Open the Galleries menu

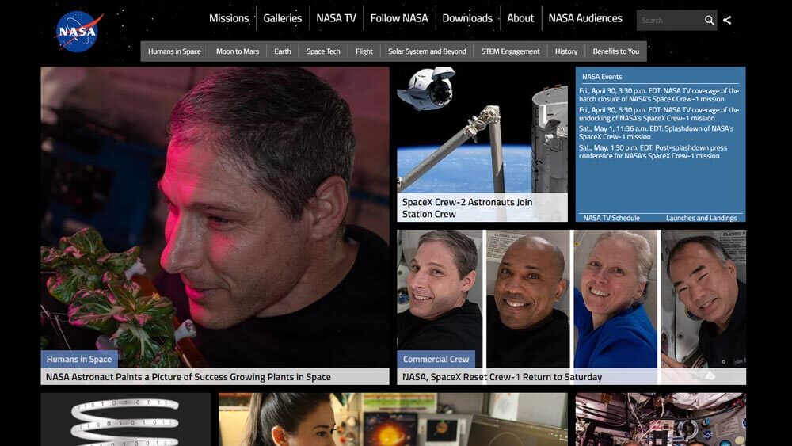[283, 18]
